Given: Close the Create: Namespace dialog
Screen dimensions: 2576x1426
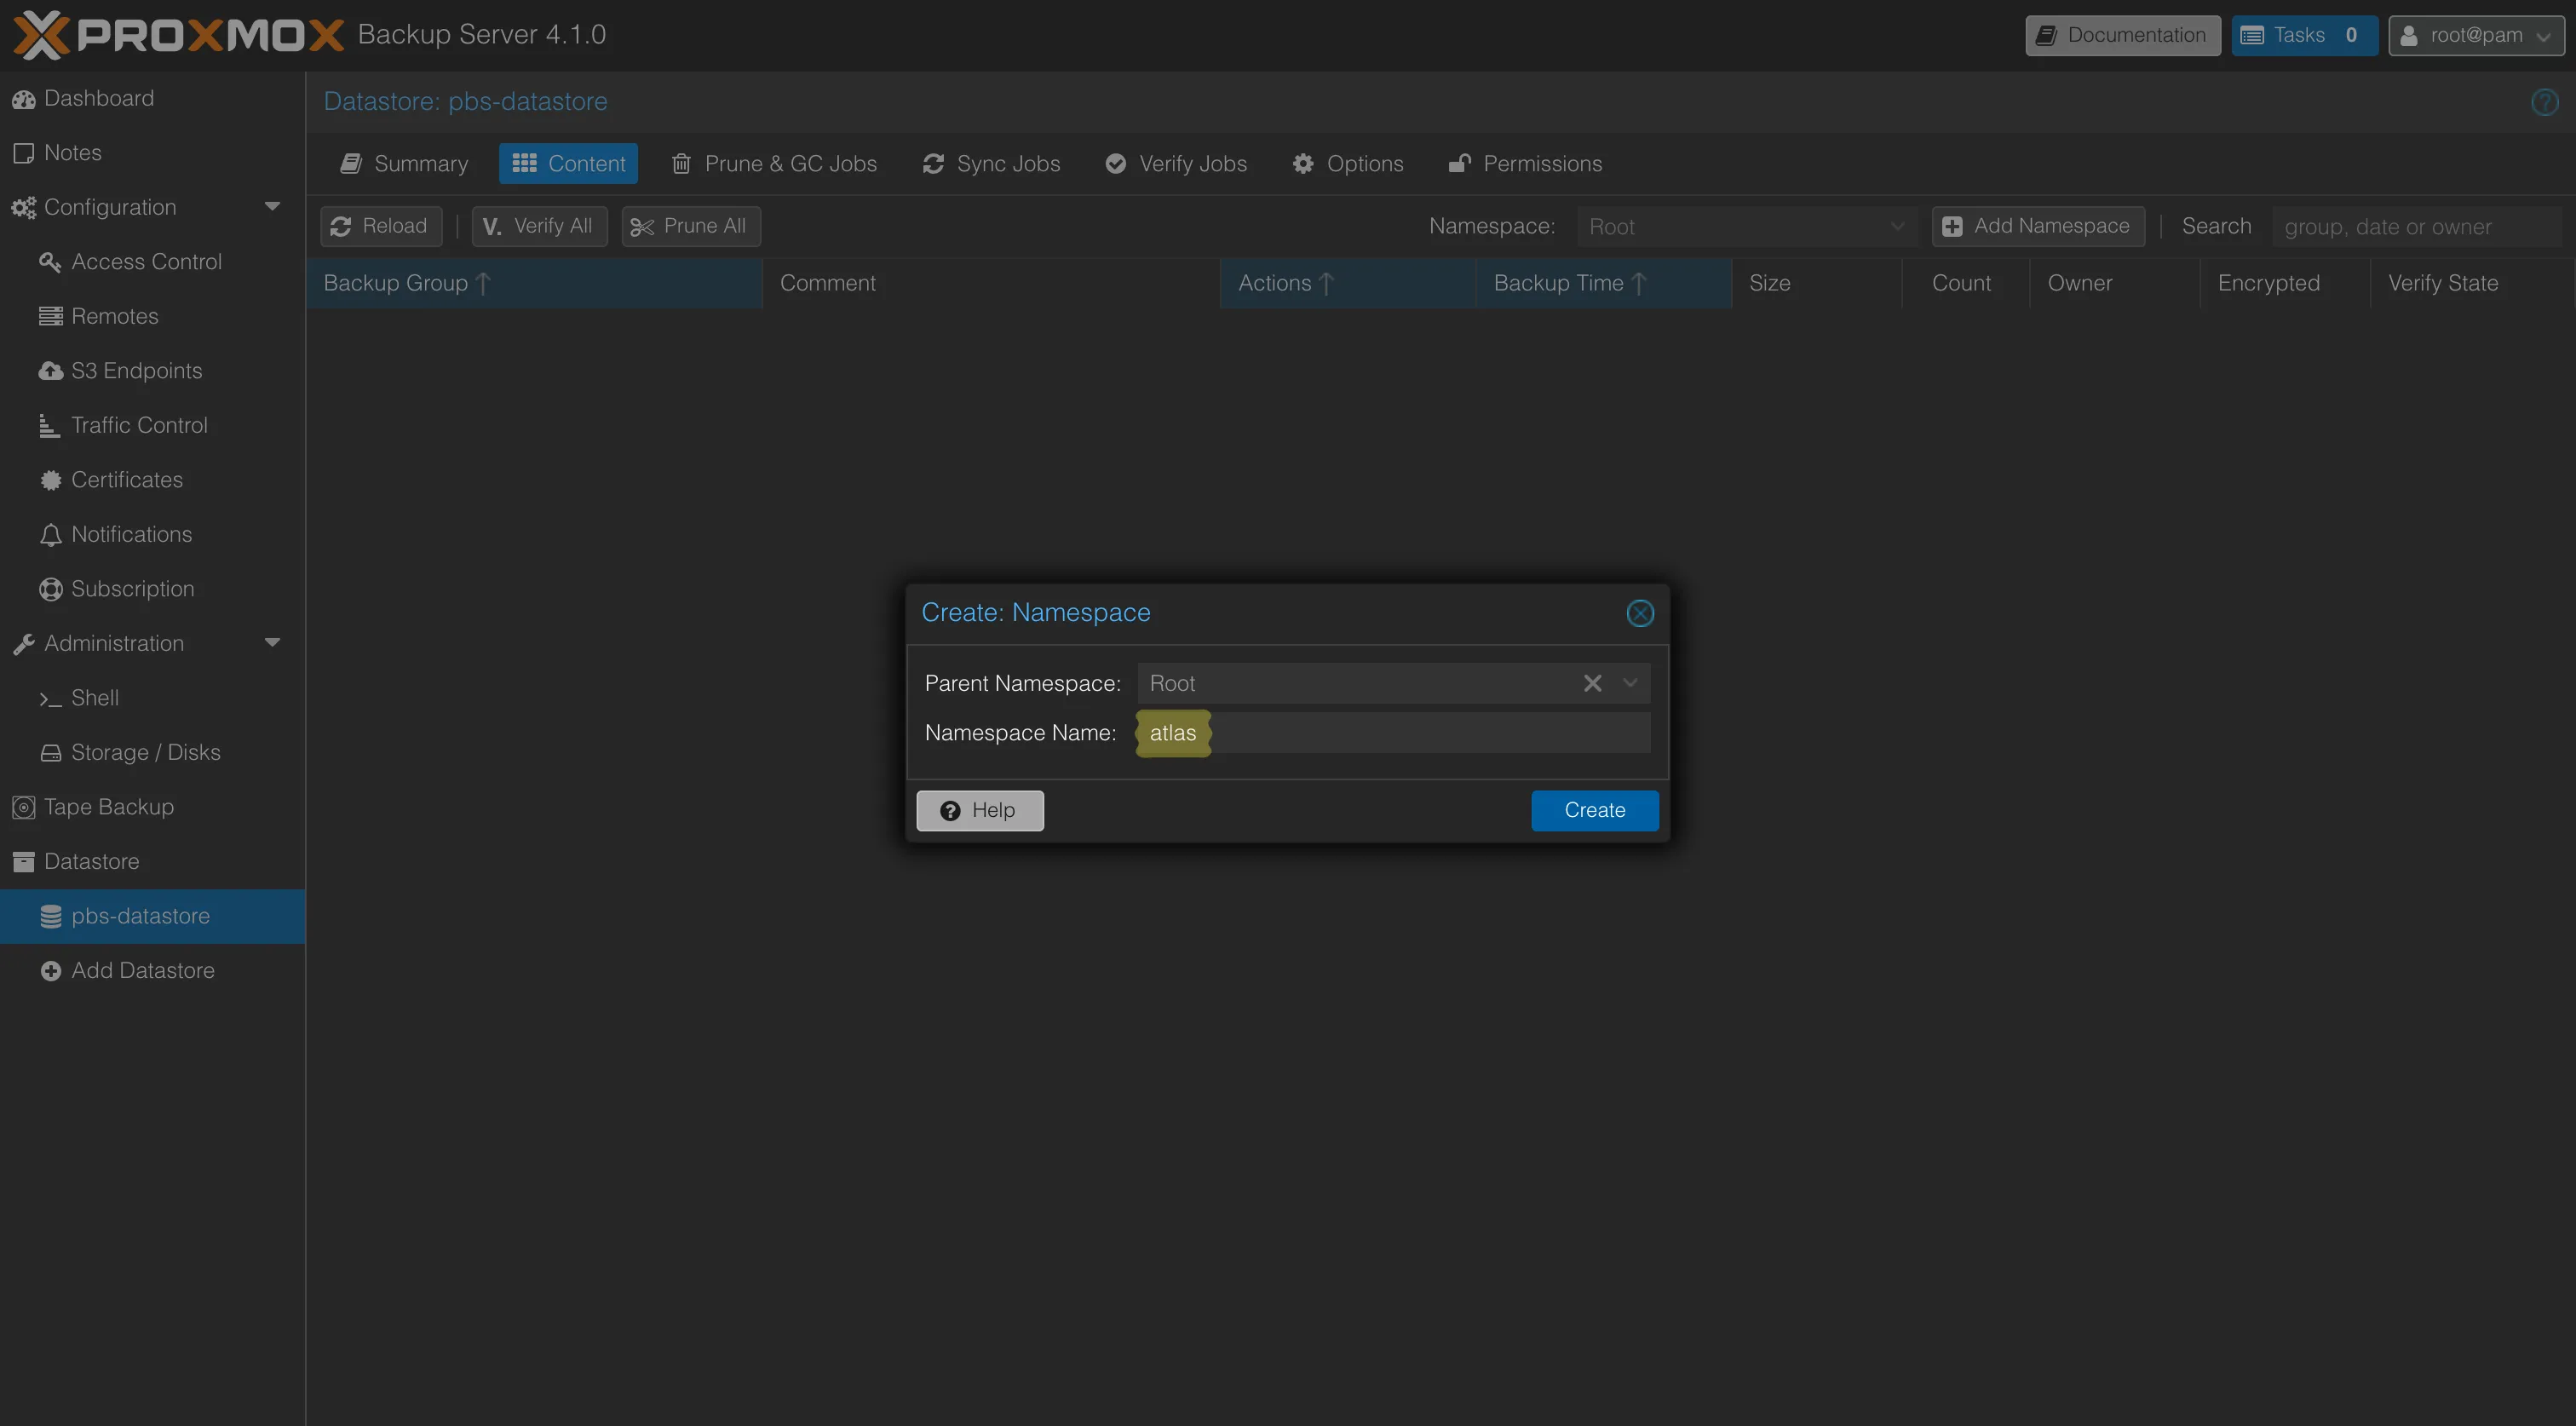Looking at the screenshot, I should click(x=1639, y=613).
